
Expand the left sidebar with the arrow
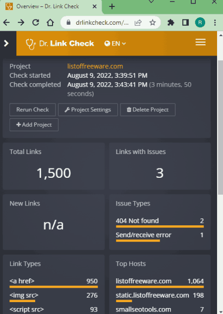(x=6, y=43)
